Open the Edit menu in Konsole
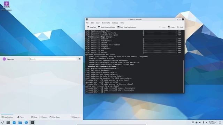Image resolution: width=223 pixels, height=125 pixels. [x=92, y=23]
